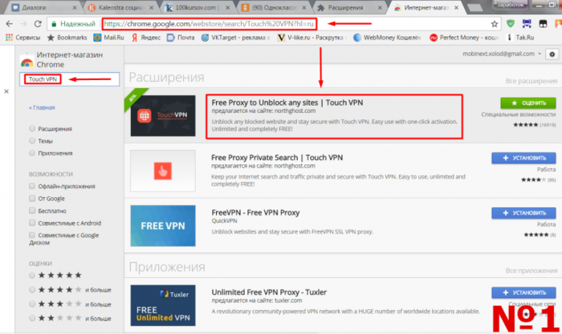
Task: Bookmark this page with the star icon
Action: (495, 24)
